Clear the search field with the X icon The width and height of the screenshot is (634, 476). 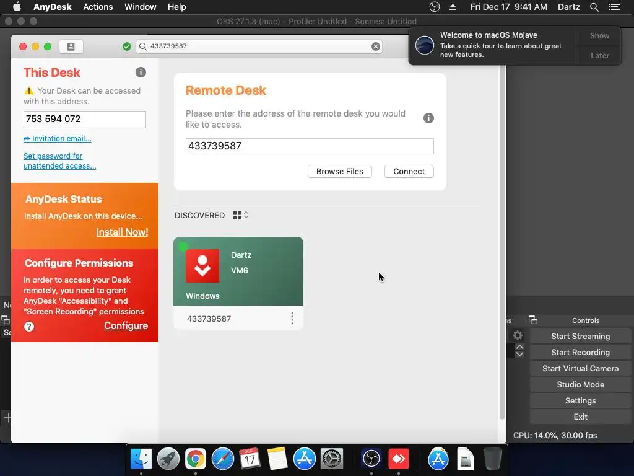click(376, 46)
